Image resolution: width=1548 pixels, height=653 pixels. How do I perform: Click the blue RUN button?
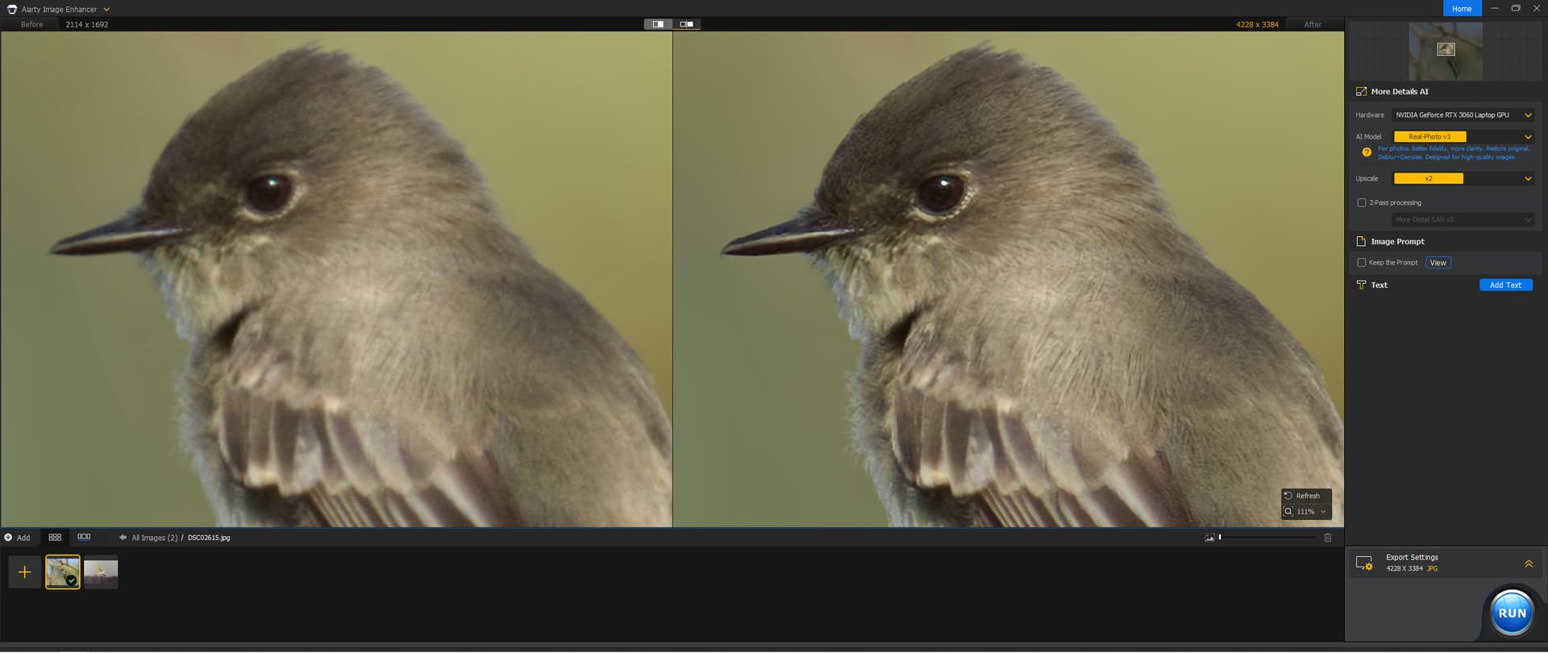tap(1511, 613)
